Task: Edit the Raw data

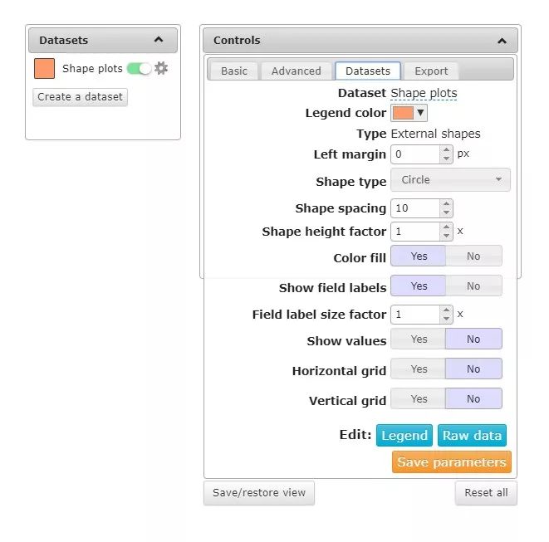Action: pos(472,435)
